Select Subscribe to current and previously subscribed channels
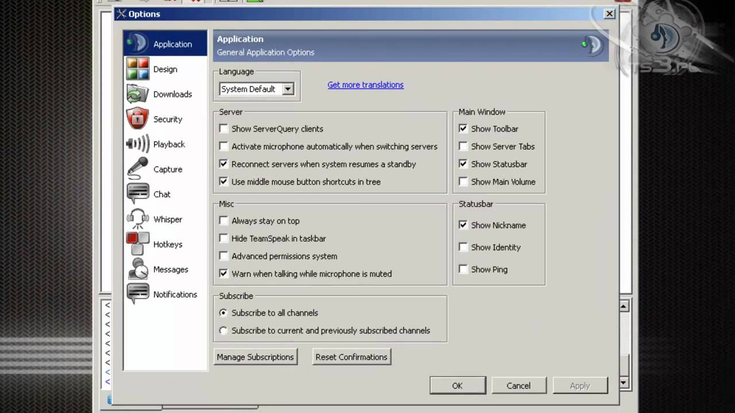The width and height of the screenshot is (735, 413). 223,330
